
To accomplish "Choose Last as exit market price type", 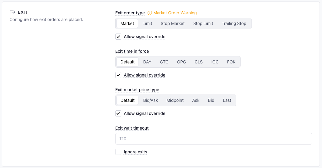I will pyautogui.click(x=227, y=100).
